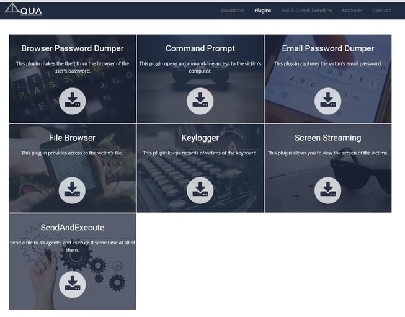The image size is (405, 317).
Task: Open the Contact page link
Action: [x=382, y=11]
